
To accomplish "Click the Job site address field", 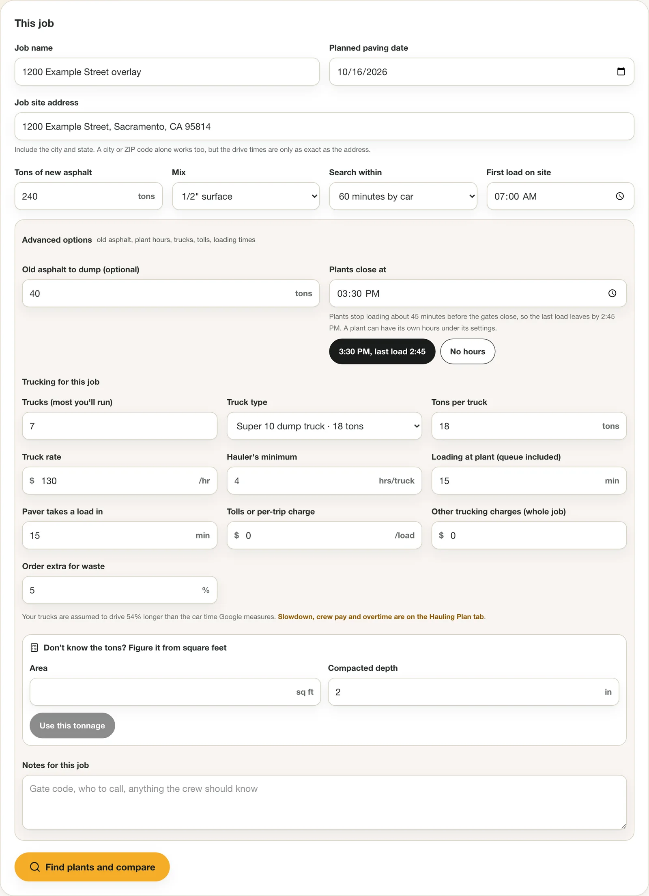I will click(324, 127).
